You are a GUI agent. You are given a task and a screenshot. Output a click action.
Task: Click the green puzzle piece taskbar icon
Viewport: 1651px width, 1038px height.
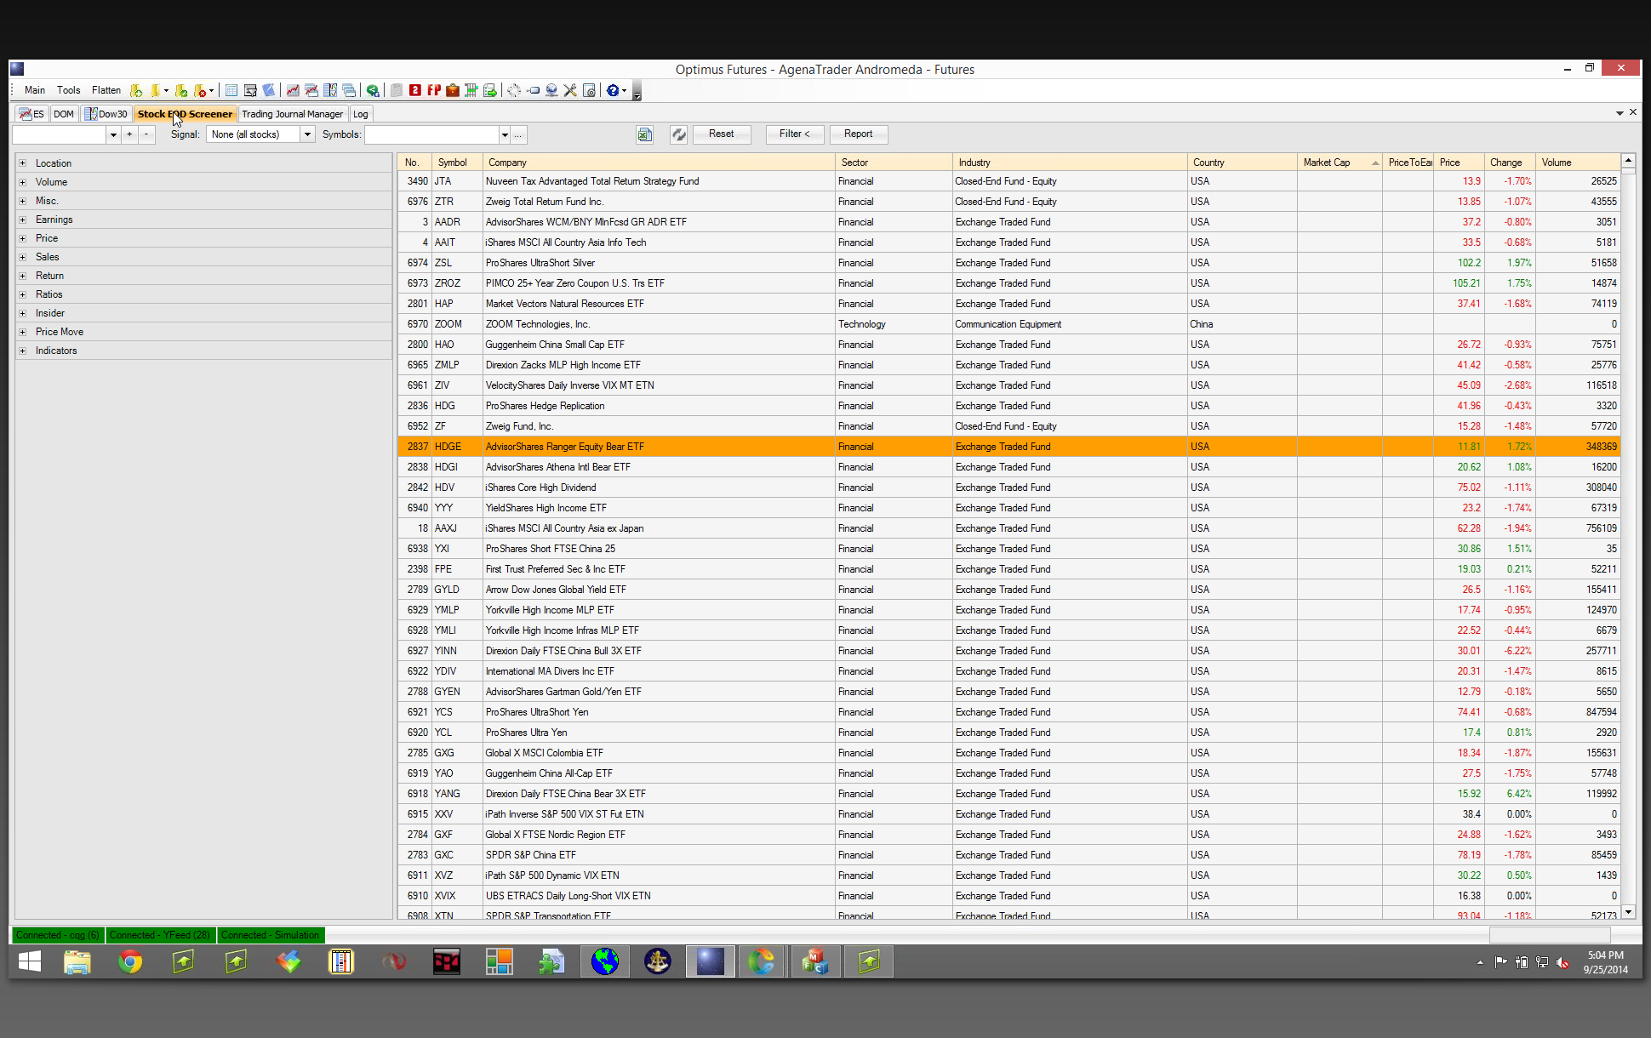pos(551,961)
